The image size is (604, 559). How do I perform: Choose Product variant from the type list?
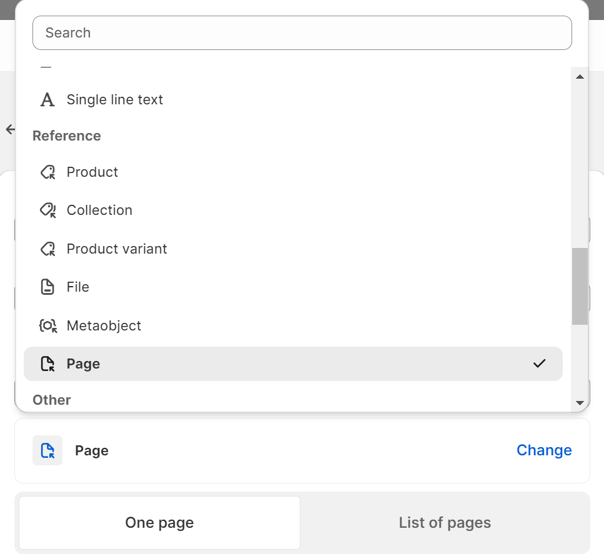[x=117, y=249]
